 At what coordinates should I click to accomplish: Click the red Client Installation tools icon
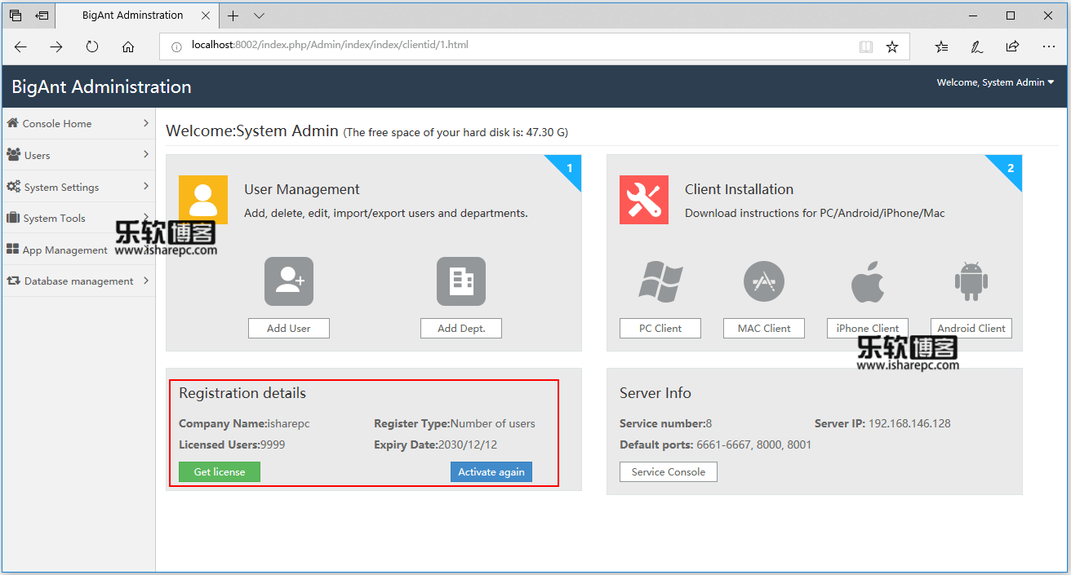644,199
